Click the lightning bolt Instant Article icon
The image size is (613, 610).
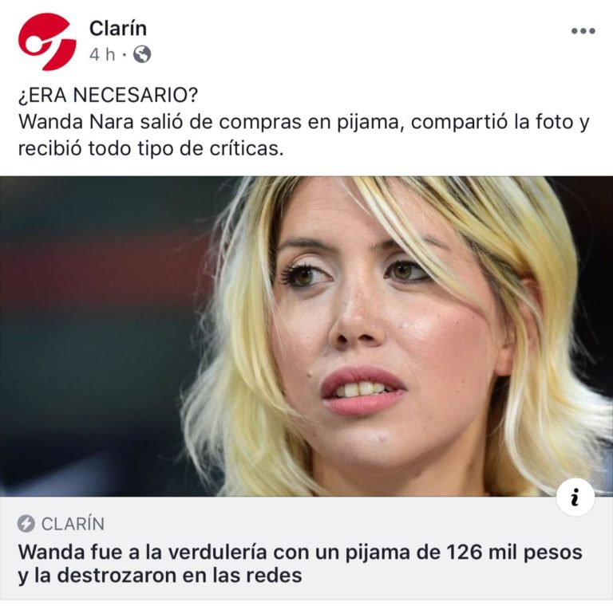click(x=26, y=524)
